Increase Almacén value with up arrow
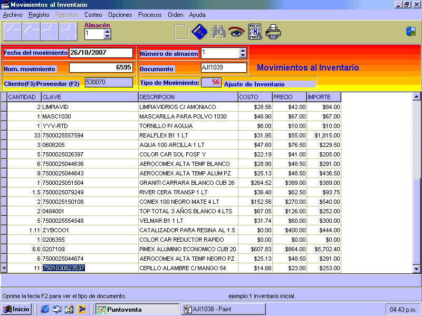This screenshot has width=422, height=316. pos(108,31)
